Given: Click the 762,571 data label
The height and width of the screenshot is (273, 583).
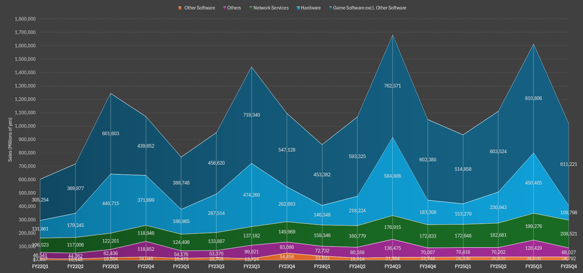Looking at the screenshot, I should pyautogui.click(x=393, y=86).
